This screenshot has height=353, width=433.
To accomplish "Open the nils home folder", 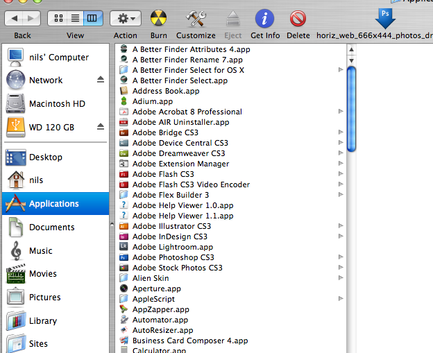I will [x=56, y=180].
